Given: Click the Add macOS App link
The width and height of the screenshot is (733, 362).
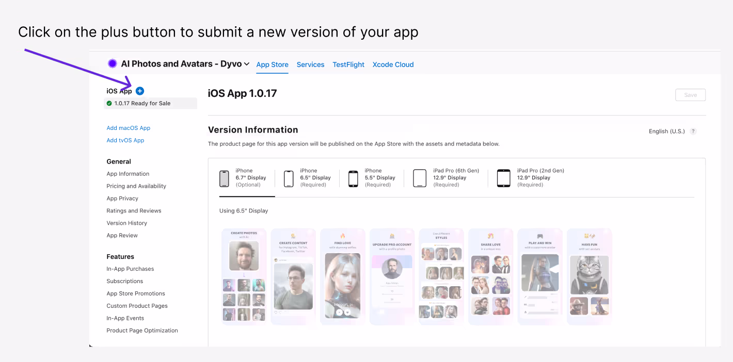Looking at the screenshot, I should [129, 128].
